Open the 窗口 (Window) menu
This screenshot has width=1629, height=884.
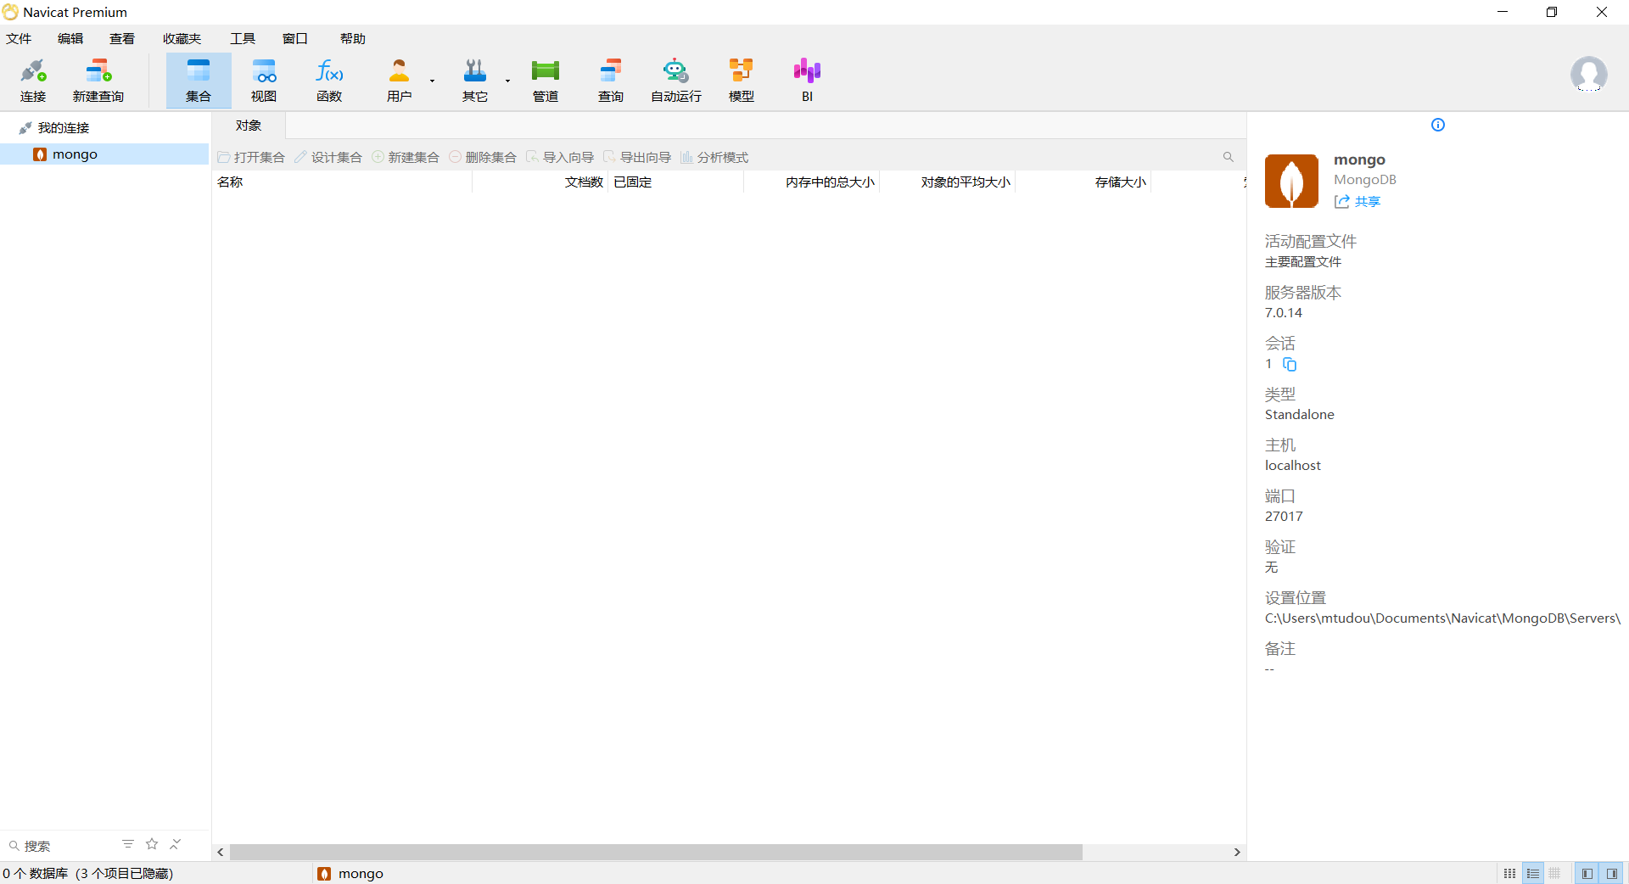click(295, 39)
